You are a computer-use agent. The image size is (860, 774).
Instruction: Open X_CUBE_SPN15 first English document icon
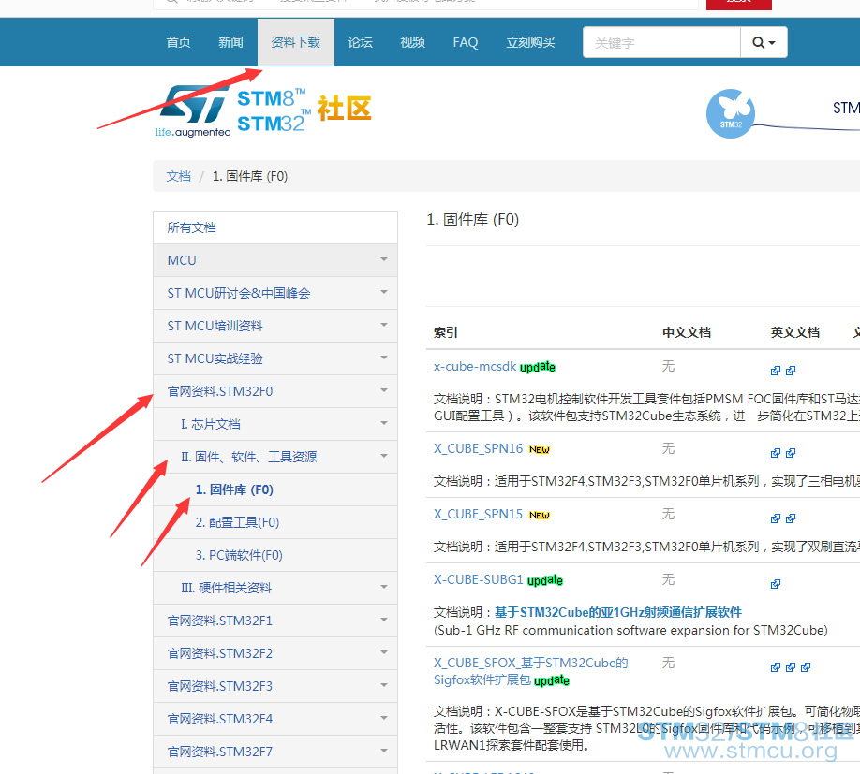775,518
